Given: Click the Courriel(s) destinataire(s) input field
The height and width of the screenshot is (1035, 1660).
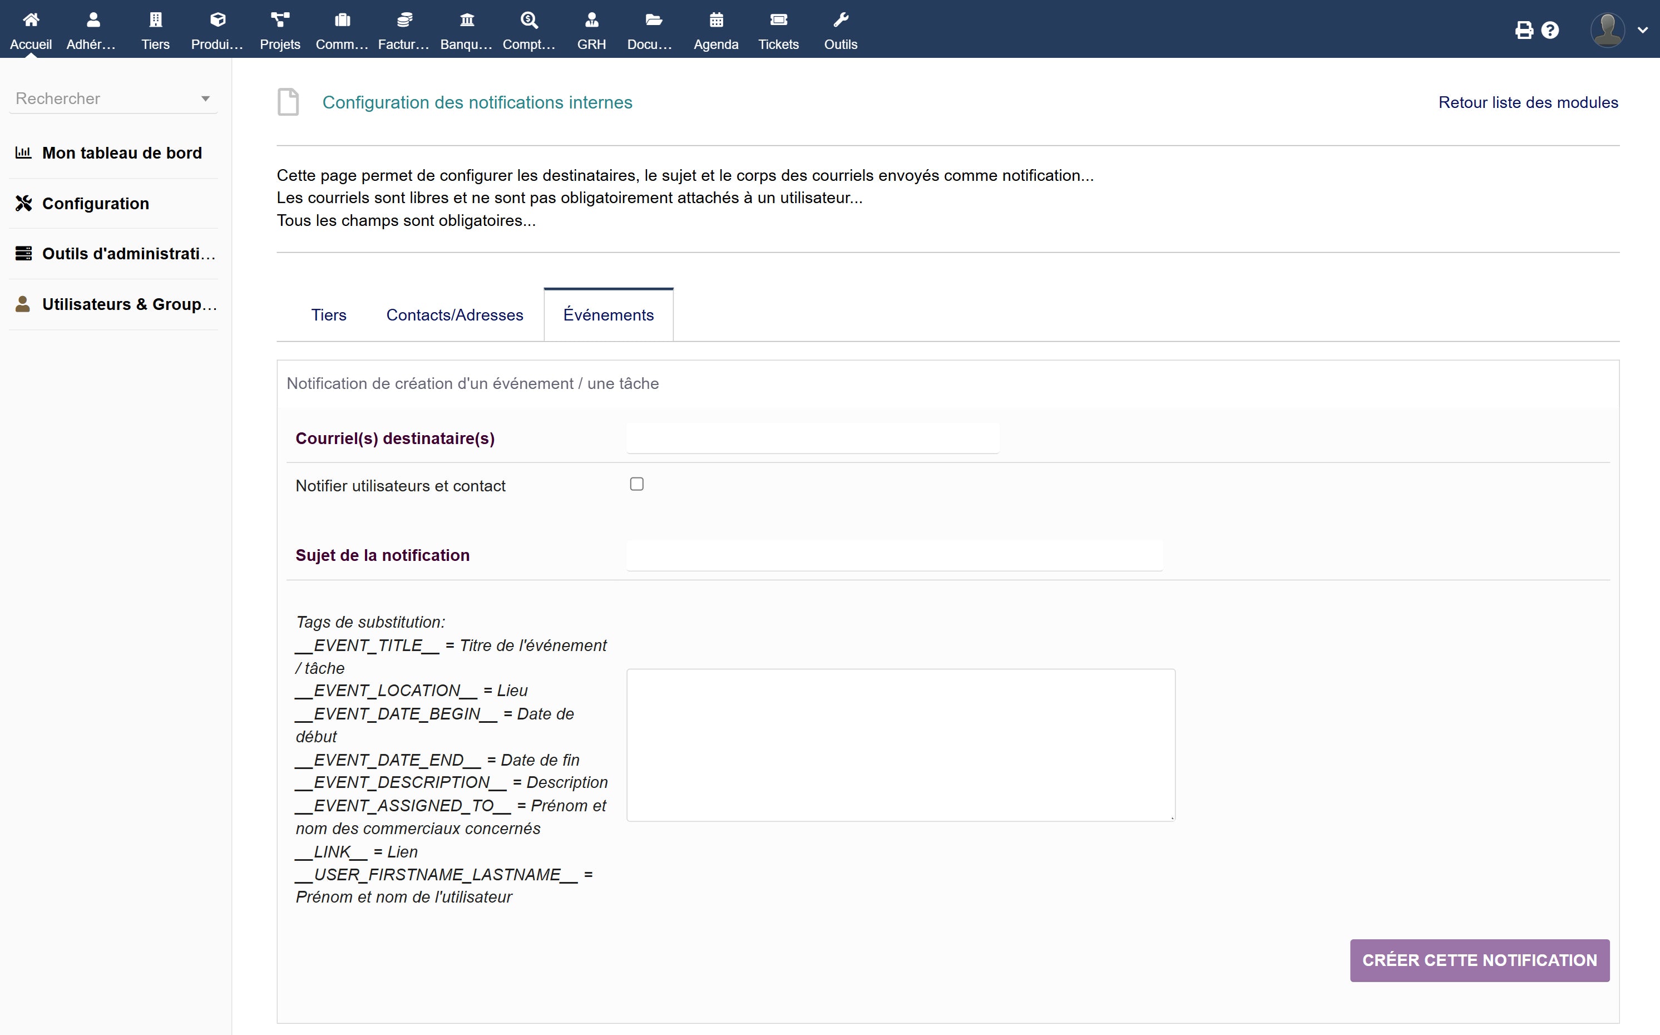Looking at the screenshot, I should [x=812, y=439].
